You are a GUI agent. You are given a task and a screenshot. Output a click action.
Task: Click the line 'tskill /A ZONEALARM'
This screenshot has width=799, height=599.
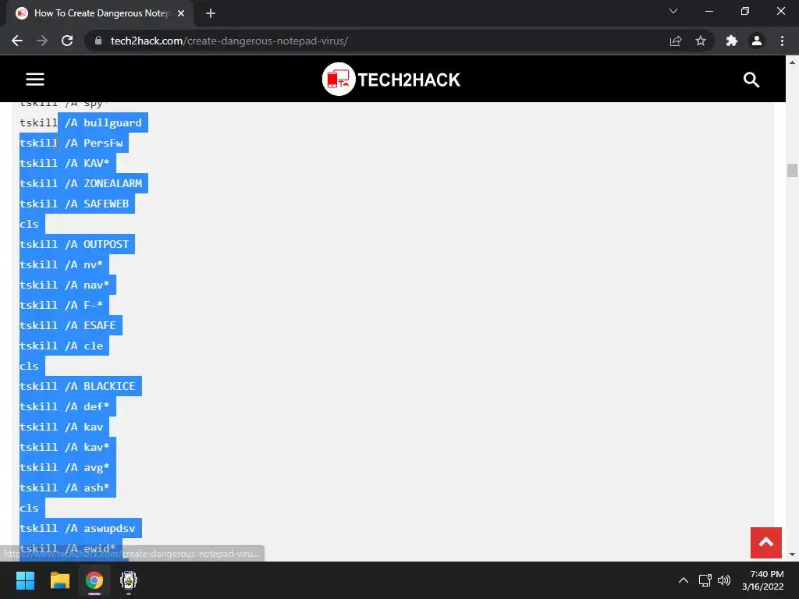click(x=80, y=183)
